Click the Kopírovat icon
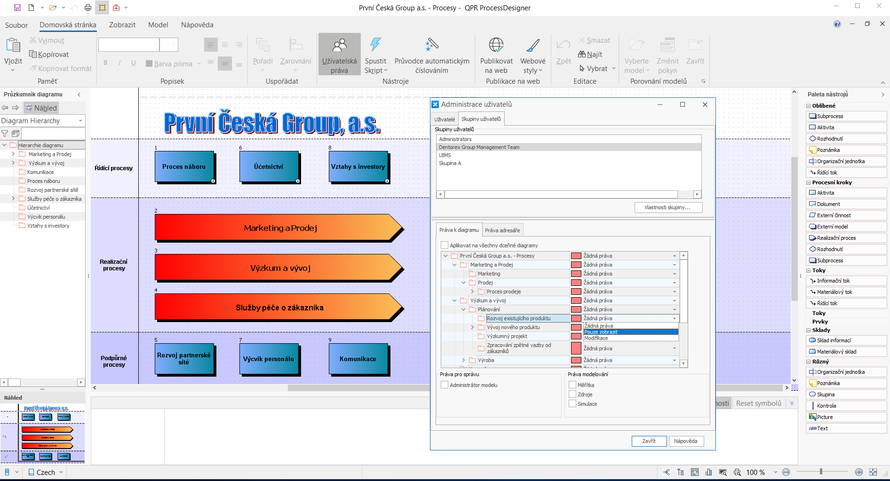The image size is (890, 481). [x=33, y=54]
